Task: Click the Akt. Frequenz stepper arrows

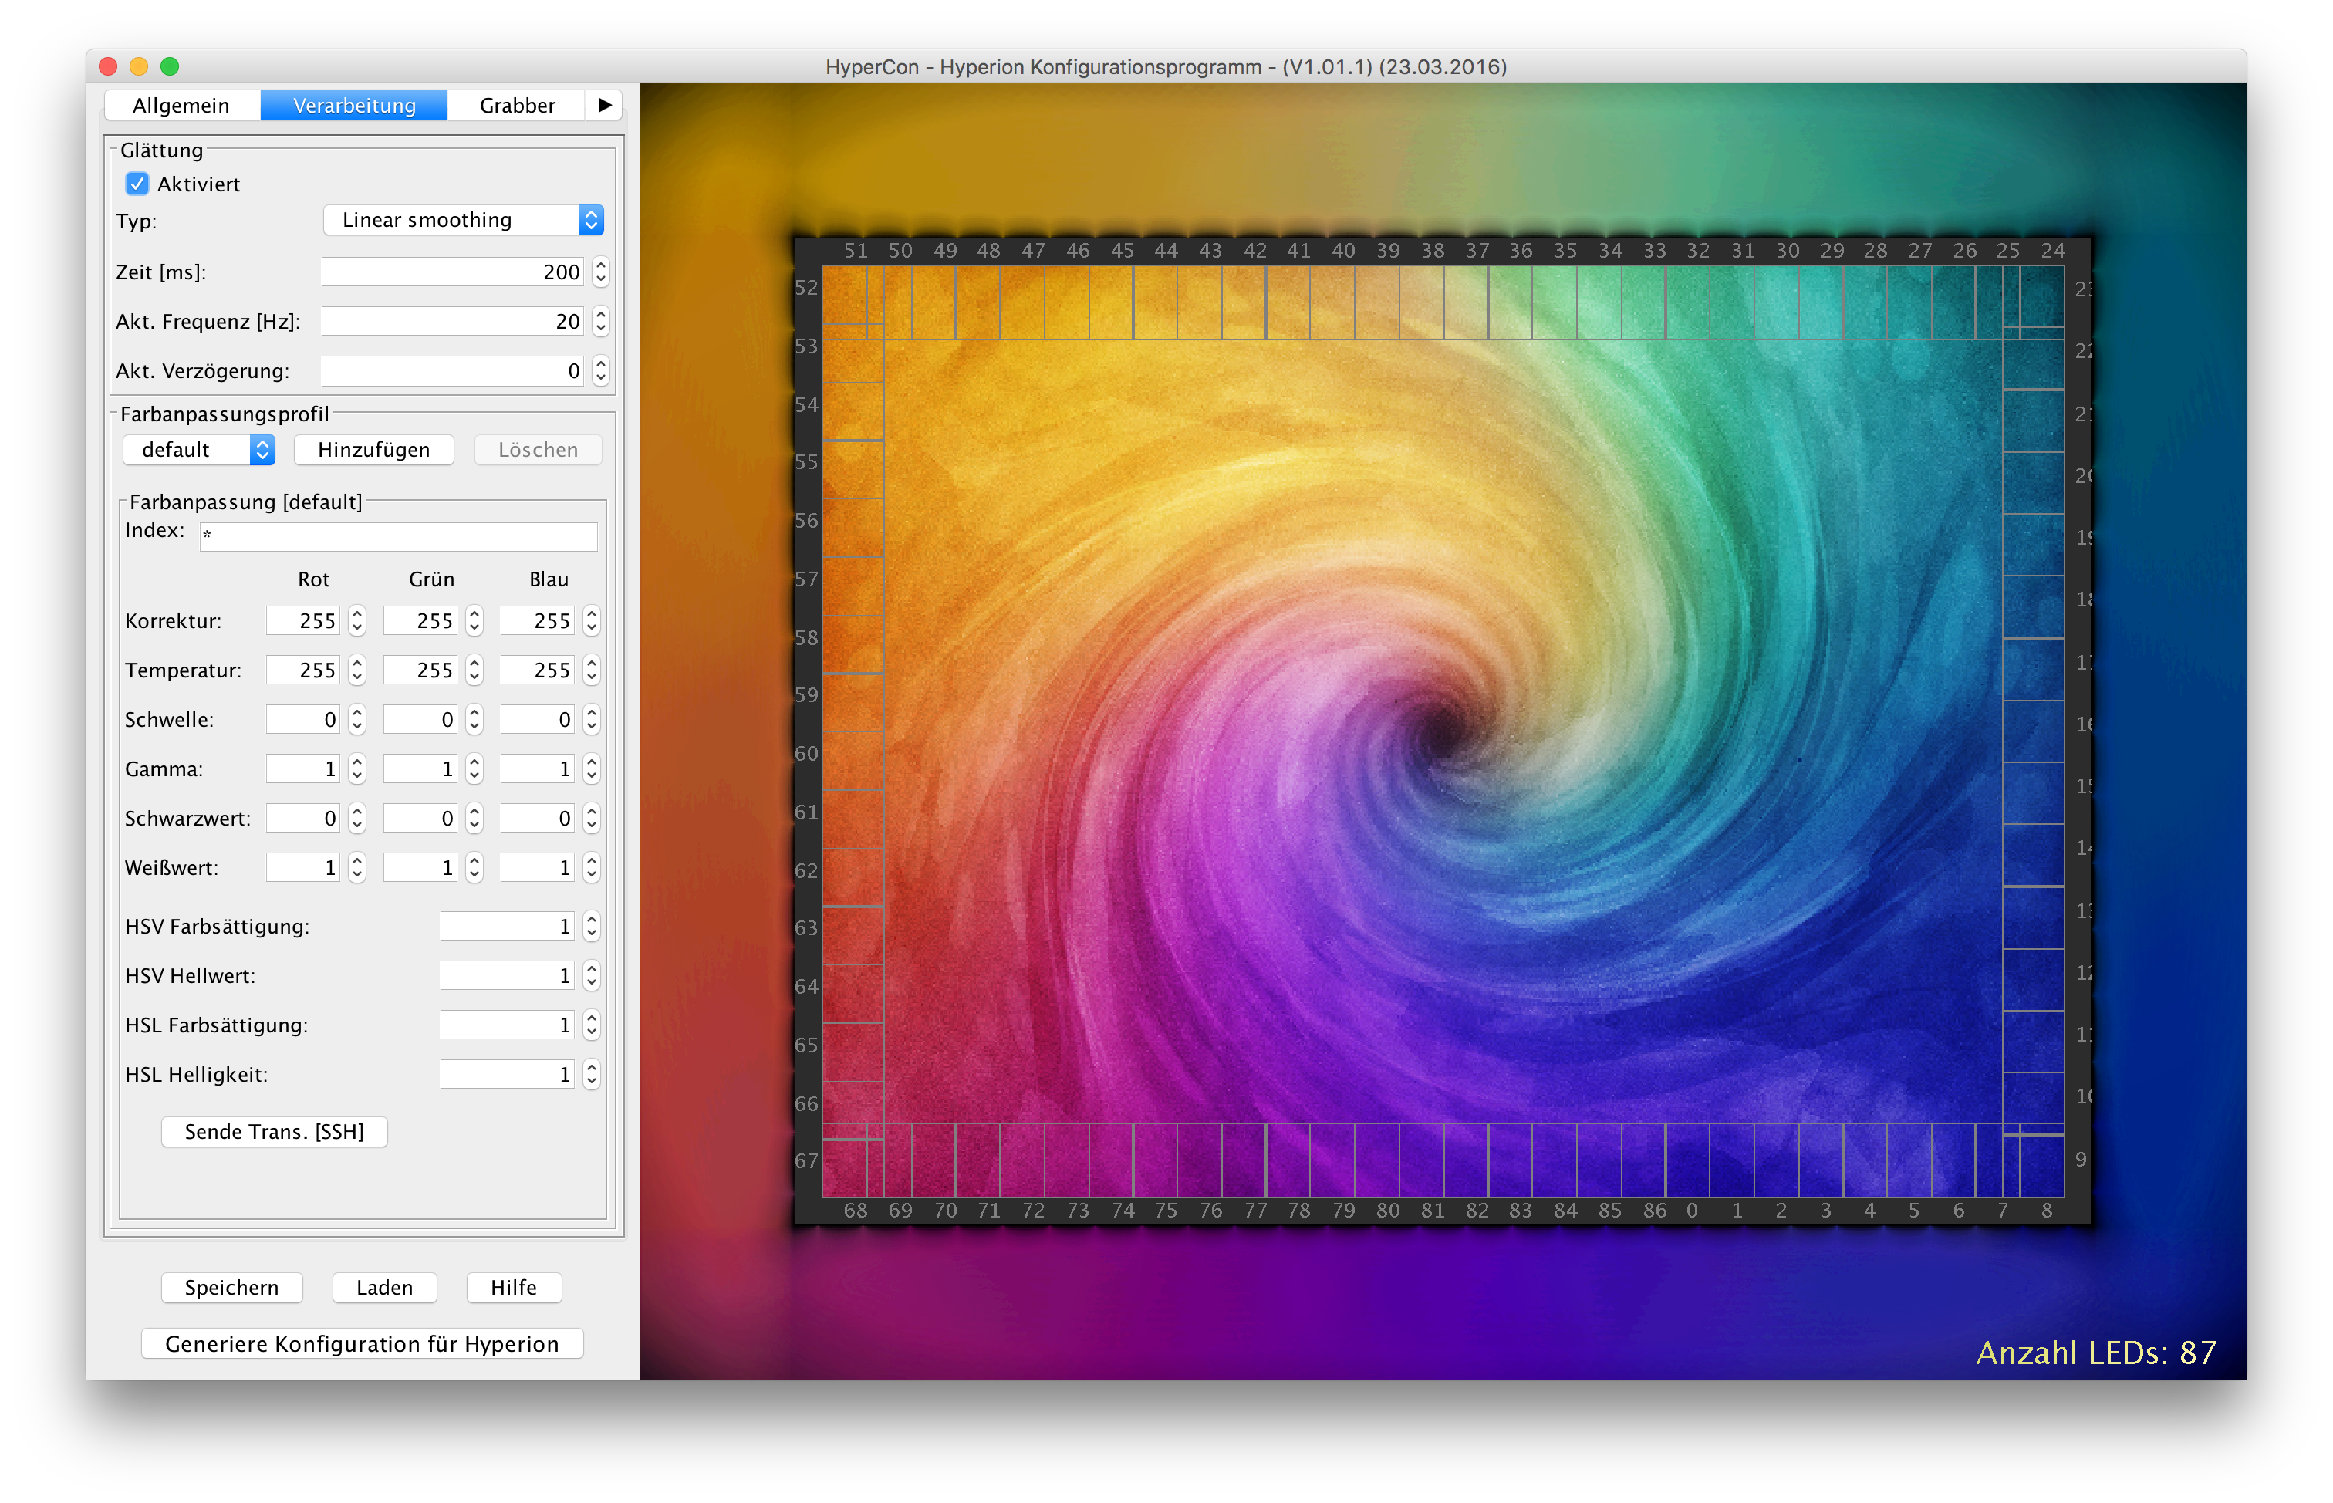Action: (601, 321)
